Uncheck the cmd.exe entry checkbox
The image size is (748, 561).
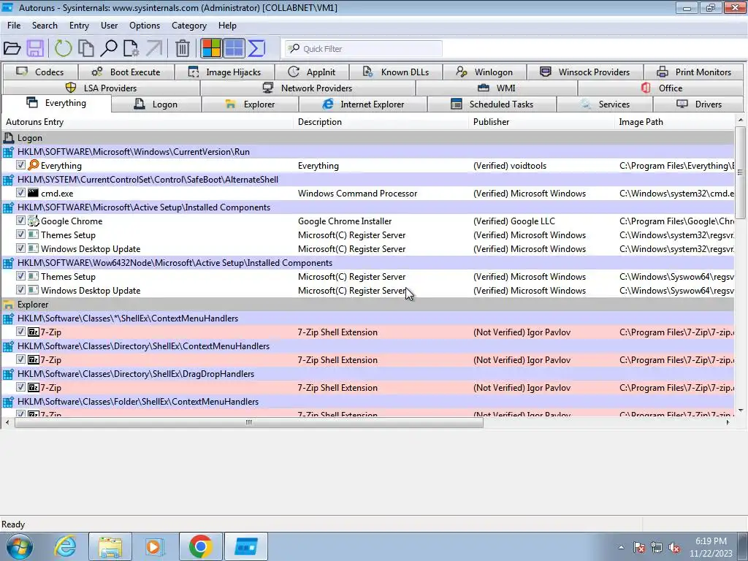coord(20,193)
